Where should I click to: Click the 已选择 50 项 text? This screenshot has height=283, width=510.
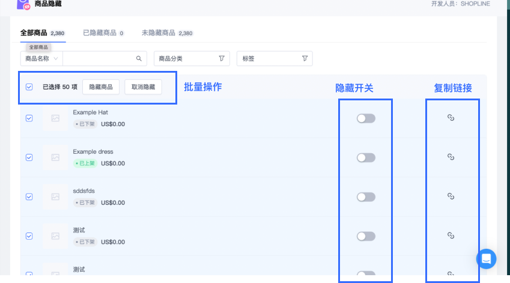coord(60,87)
